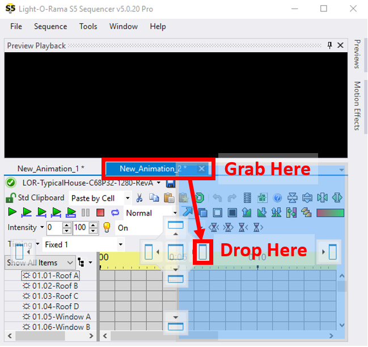Toggle pin on Preview Playback panel

click(x=330, y=45)
